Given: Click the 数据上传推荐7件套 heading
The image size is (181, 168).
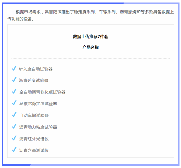Looking at the screenshot, I should pyautogui.click(x=90, y=37).
